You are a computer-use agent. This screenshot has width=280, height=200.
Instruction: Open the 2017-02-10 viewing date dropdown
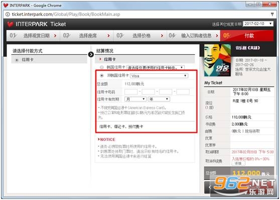coord(258,24)
